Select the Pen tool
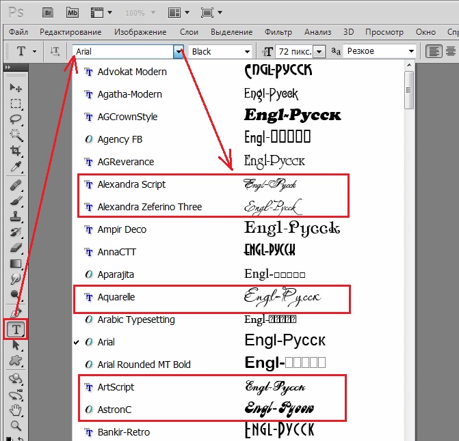The height and width of the screenshot is (441, 459). tap(16, 313)
